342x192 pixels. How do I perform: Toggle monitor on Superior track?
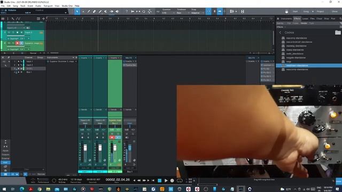tap(21, 43)
